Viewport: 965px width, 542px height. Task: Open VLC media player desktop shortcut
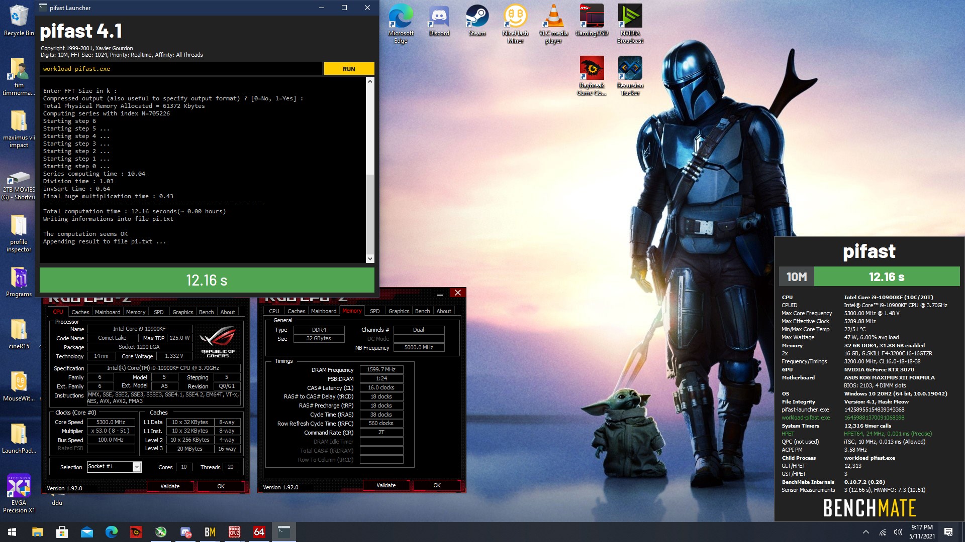[x=553, y=24]
